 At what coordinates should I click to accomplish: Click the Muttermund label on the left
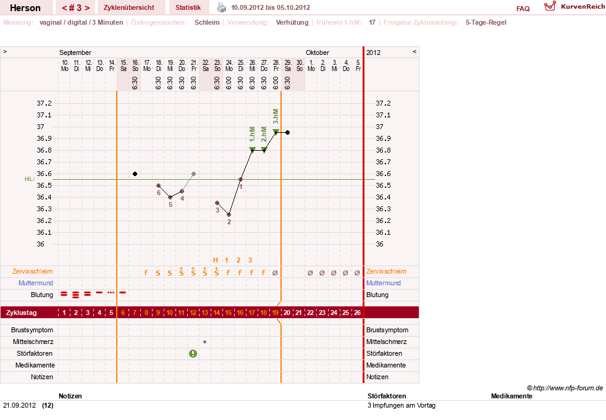click(x=36, y=283)
